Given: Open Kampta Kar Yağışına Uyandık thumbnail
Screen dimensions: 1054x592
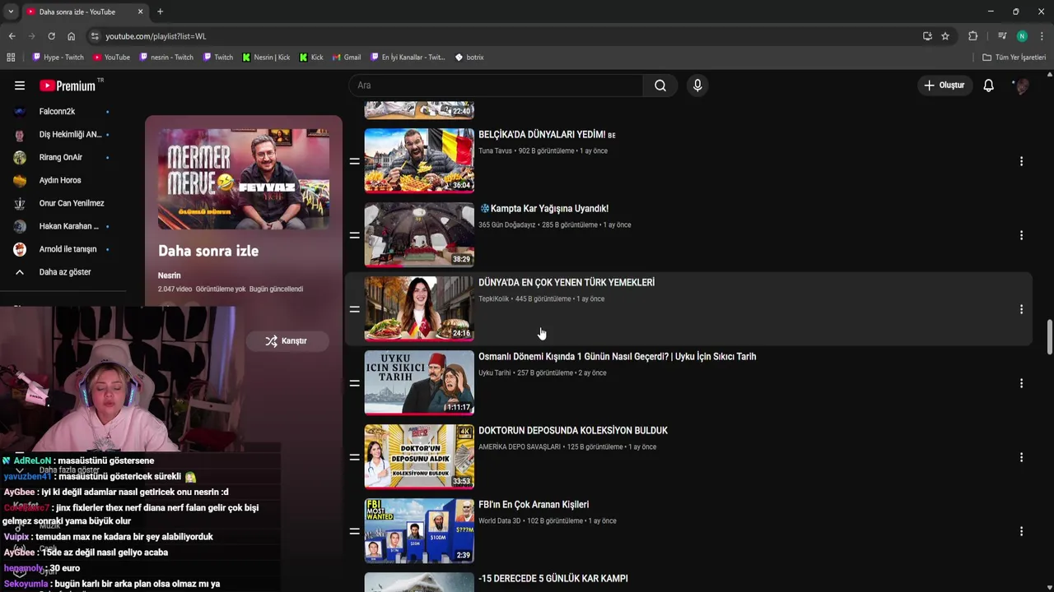Looking at the screenshot, I should [x=419, y=234].
